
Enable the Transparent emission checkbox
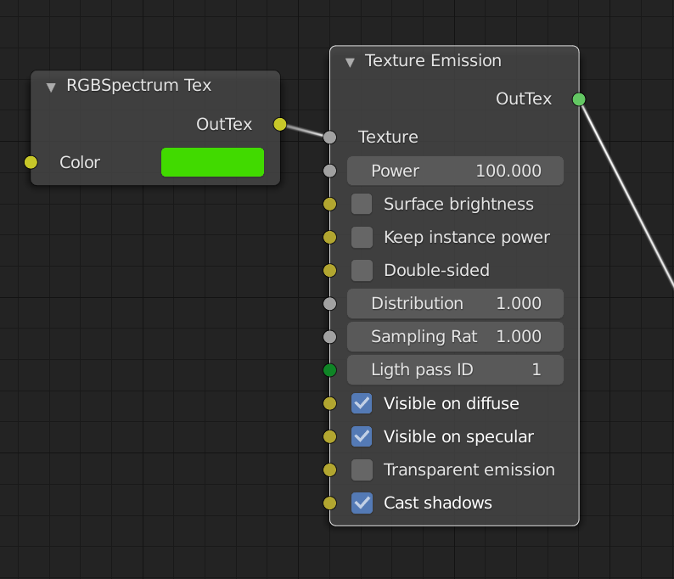pos(362,469)
